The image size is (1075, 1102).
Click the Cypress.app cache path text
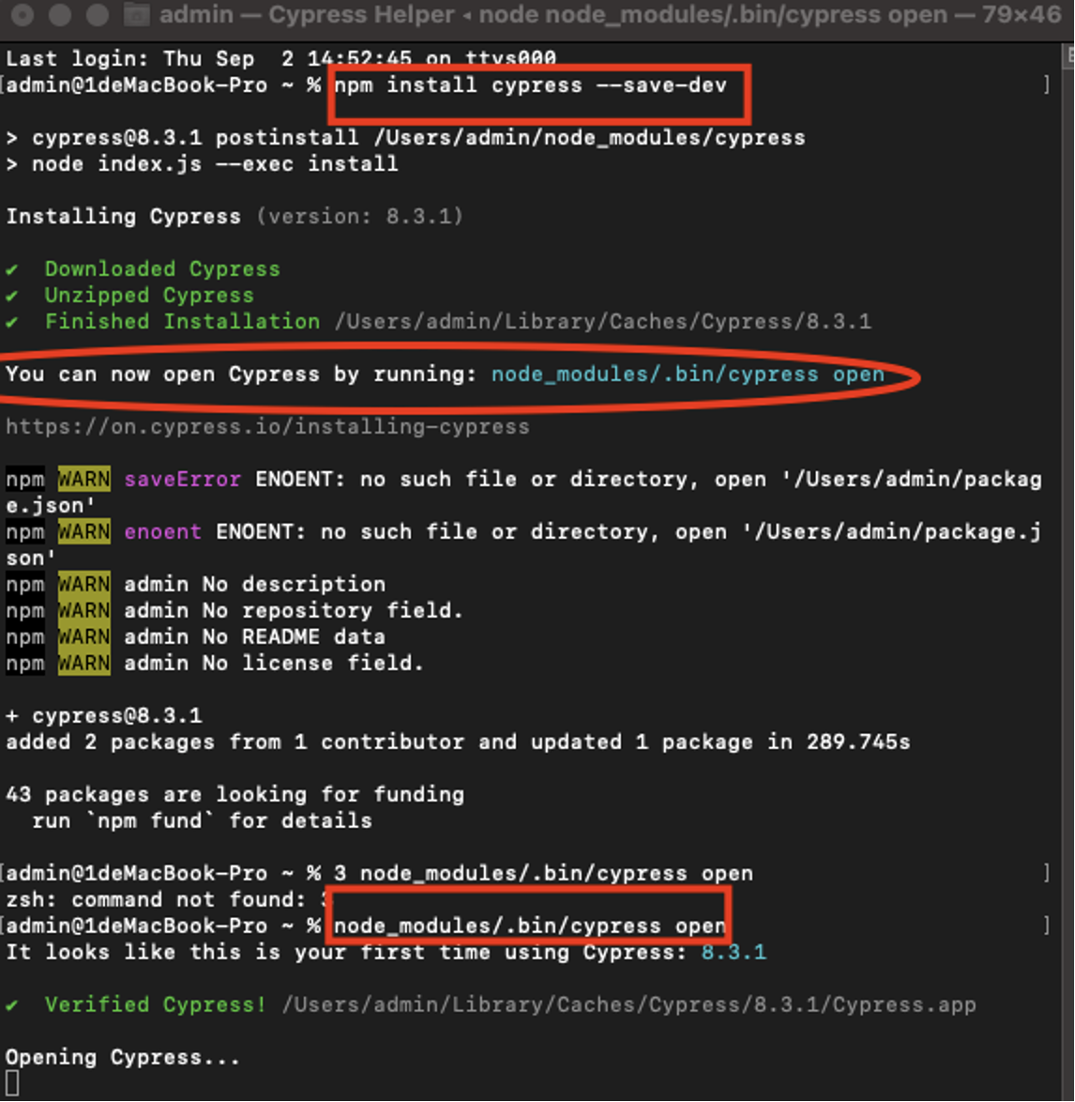point(629,1005)
